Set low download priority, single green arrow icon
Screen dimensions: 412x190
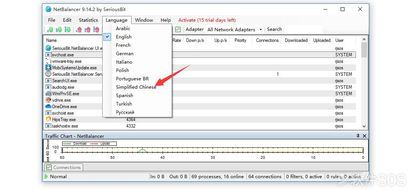pyautogui.click(x=50, y=30)
